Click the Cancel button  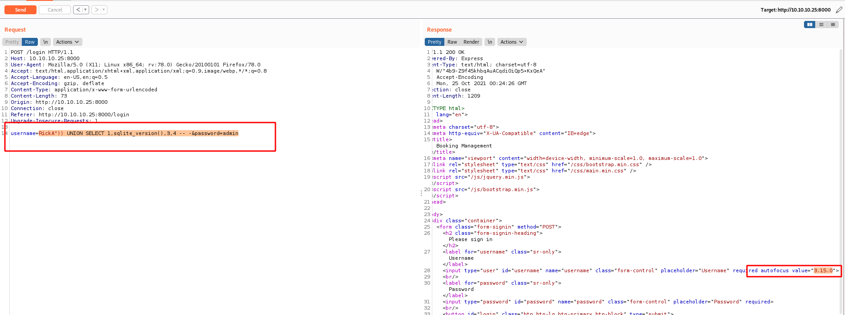click(55, 10)
